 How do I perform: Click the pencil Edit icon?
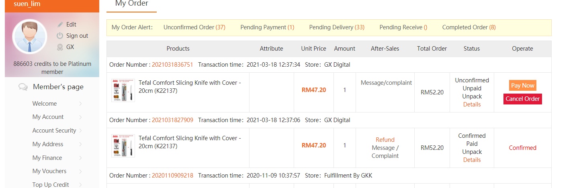pos(60,25)
